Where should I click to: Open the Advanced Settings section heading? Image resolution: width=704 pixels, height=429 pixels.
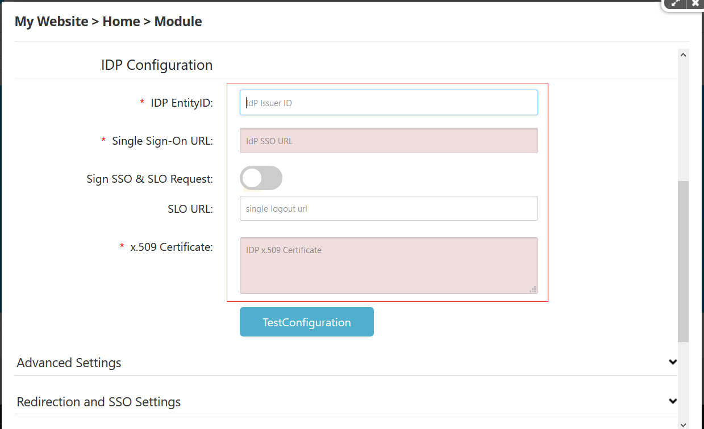point(69,363)
